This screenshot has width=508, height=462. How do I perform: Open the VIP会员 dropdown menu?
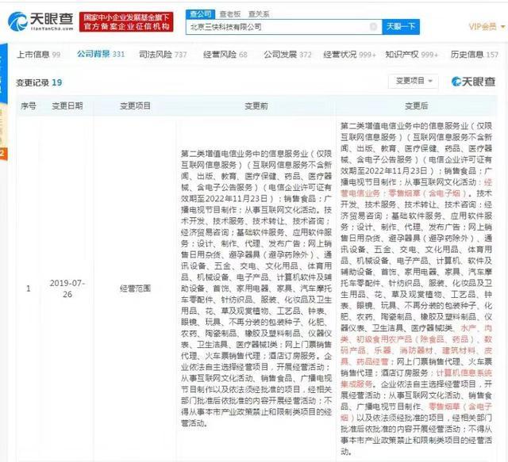point(487,26)
